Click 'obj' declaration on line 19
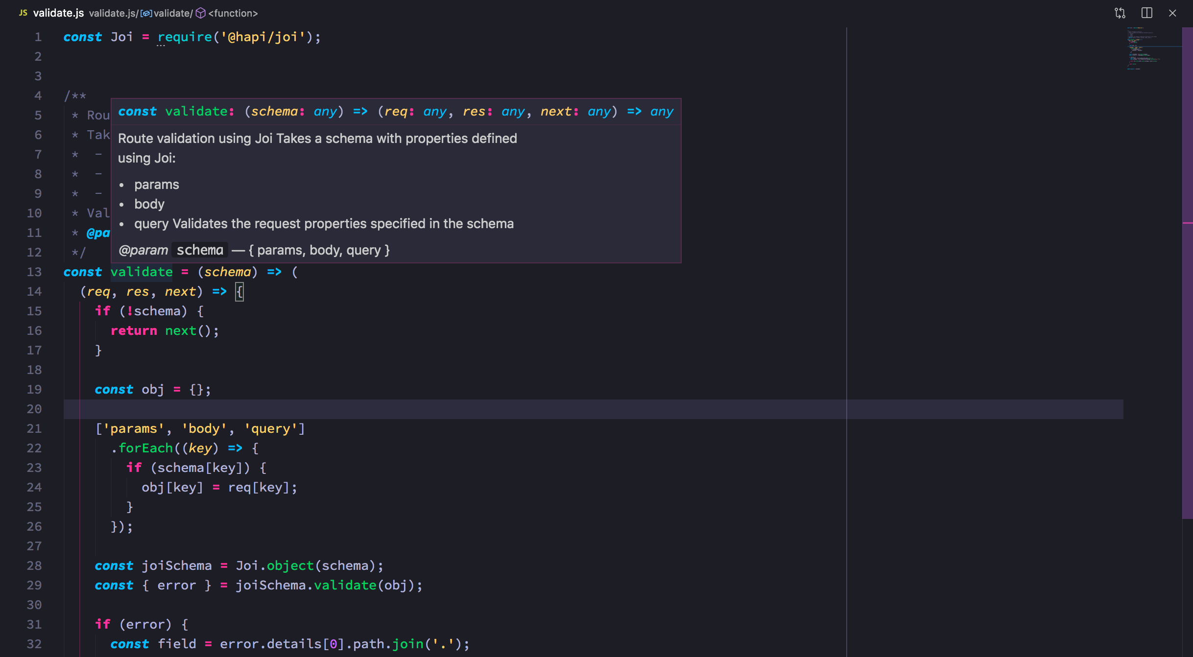Viewport: 1193px width, 657px height. (x=153, y=390)
